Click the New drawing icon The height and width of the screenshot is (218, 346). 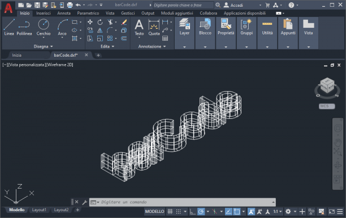pos(21,5)
